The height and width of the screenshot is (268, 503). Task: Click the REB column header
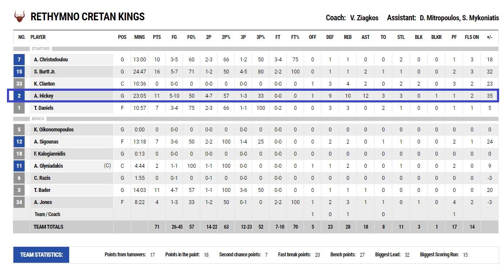point(348,37)
